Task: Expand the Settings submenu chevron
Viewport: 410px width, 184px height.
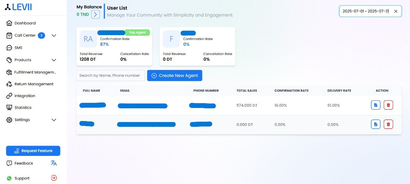Action: [x=54, y=120]
